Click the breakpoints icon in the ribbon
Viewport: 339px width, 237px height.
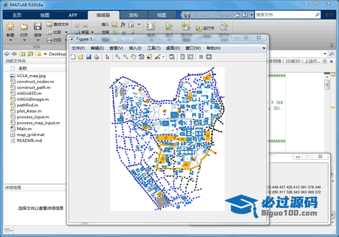tap(151, 26)
